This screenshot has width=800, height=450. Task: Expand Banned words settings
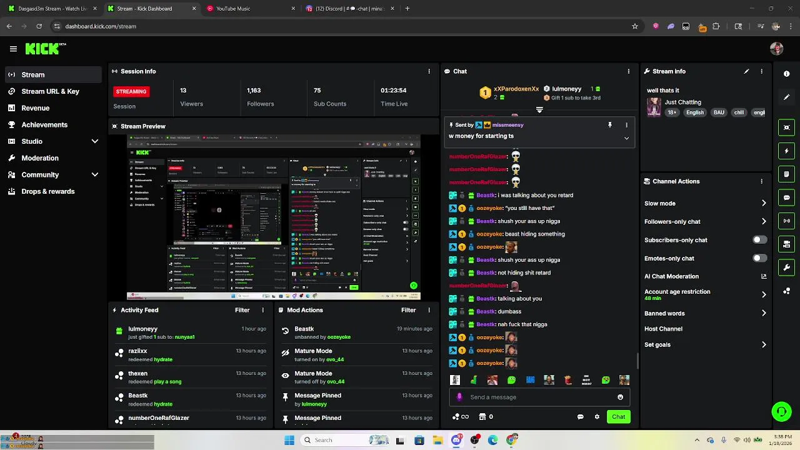764,313
